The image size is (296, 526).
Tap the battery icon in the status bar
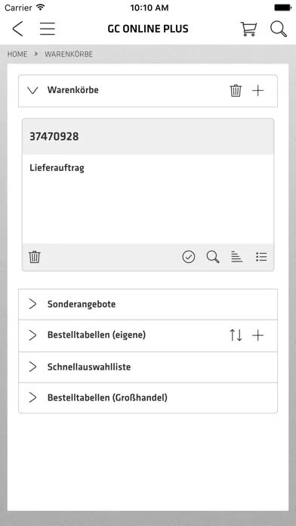click(283, 8)
